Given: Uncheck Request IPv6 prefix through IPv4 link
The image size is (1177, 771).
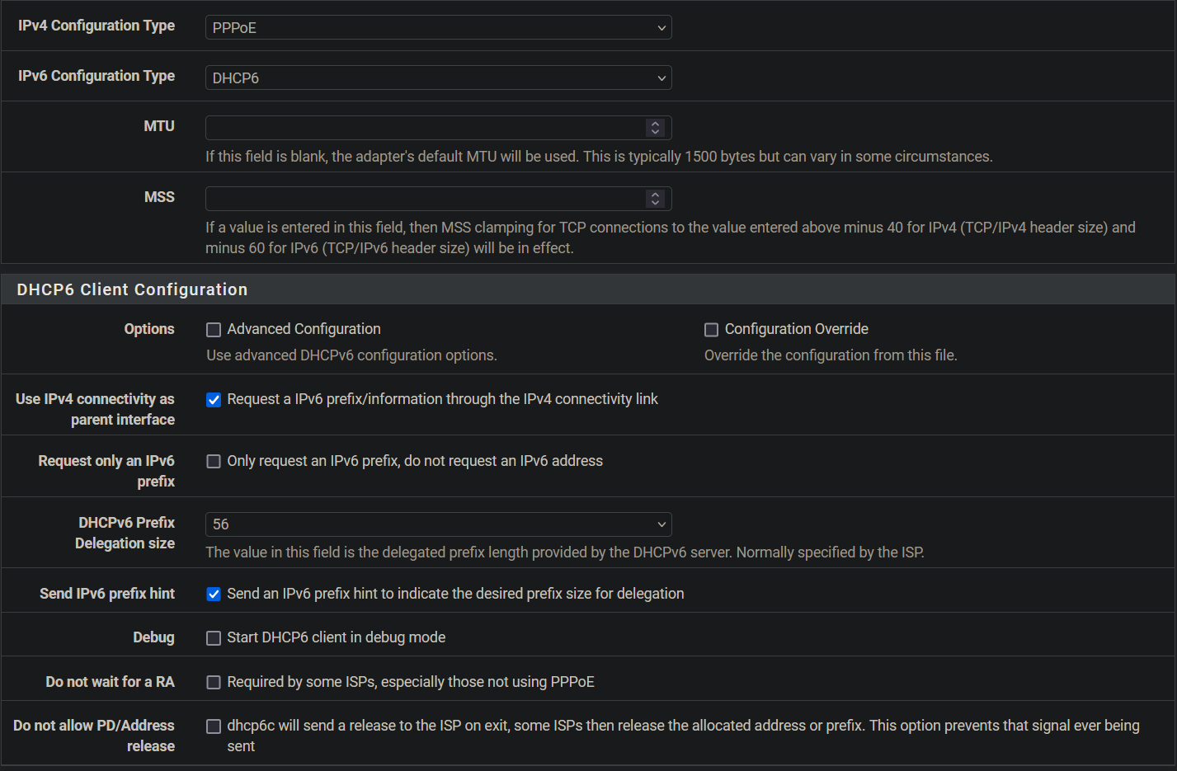Looking at the screenshot, I should pos(214,400).
